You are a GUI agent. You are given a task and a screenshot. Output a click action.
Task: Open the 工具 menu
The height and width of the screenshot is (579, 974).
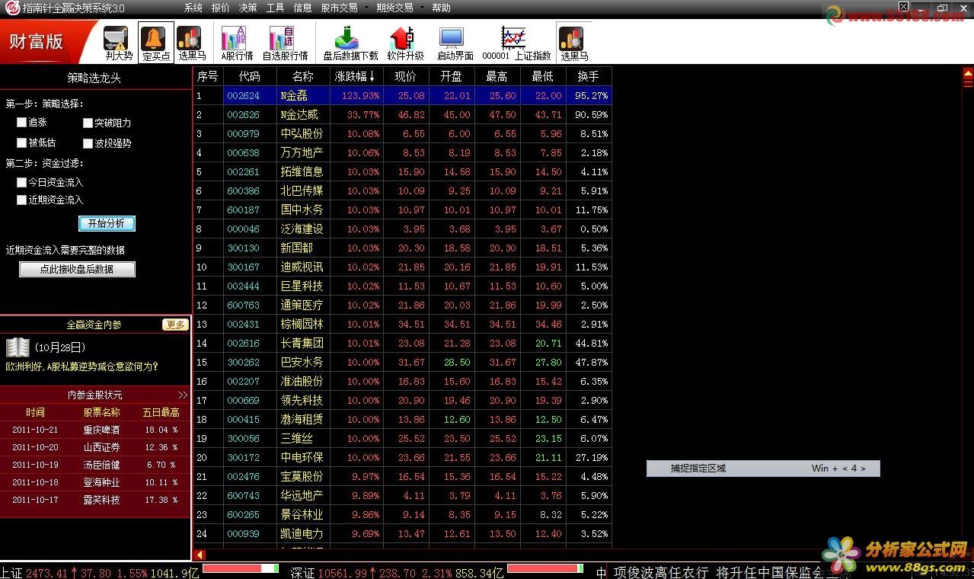pos(275,8)
